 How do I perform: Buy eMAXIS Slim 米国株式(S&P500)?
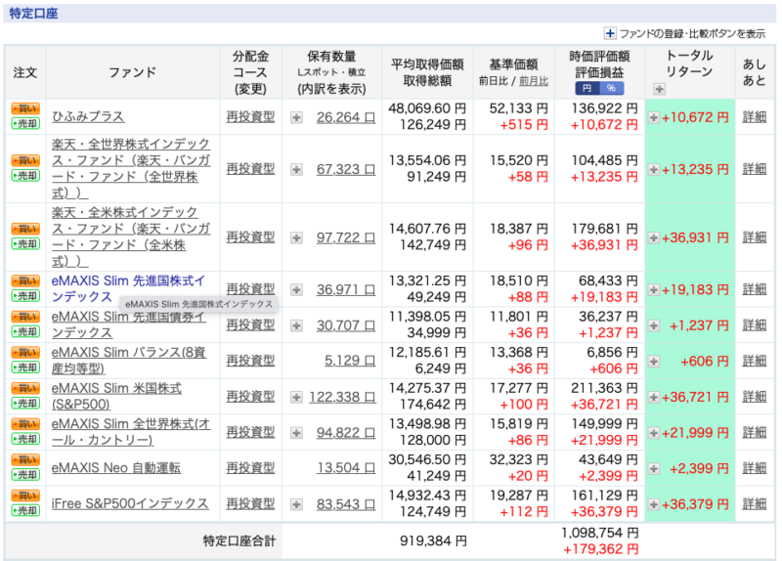[25, 389]
